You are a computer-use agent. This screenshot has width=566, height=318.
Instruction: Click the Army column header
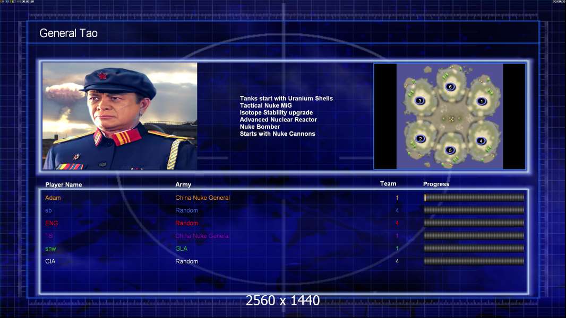pyautogui.click(x=183, y=184)
